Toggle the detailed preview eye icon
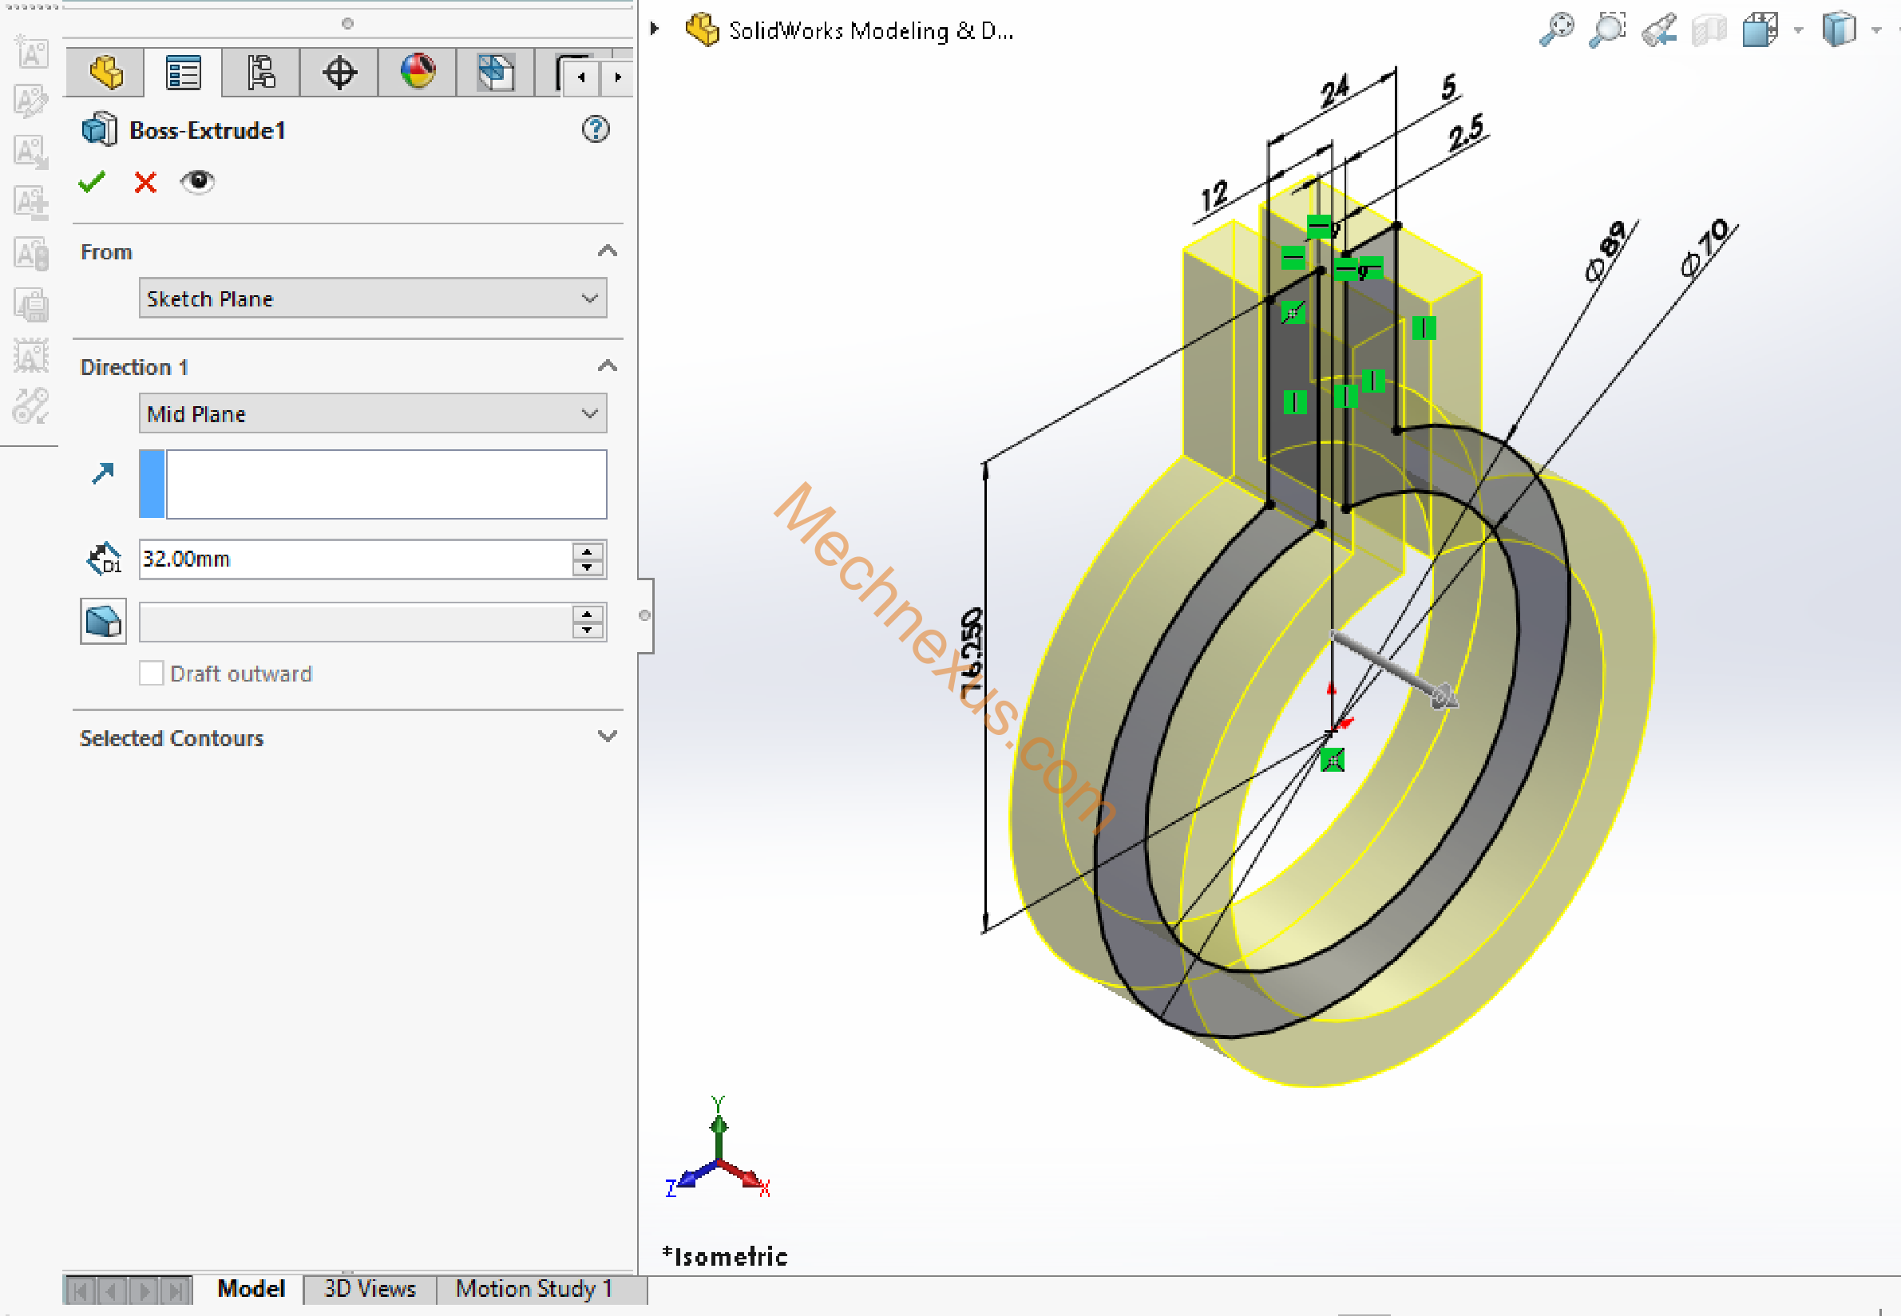Image resolution: width=1901 pixels, height=1316 pixels. click(x=197, y=181)
